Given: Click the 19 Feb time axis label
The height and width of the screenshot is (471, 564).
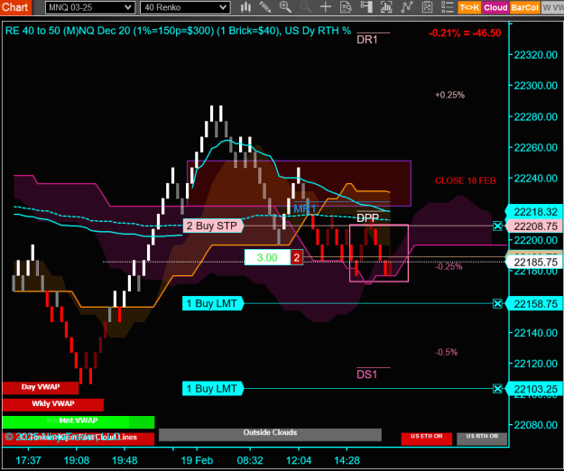Looking at the screenshot, I should 197,460.
